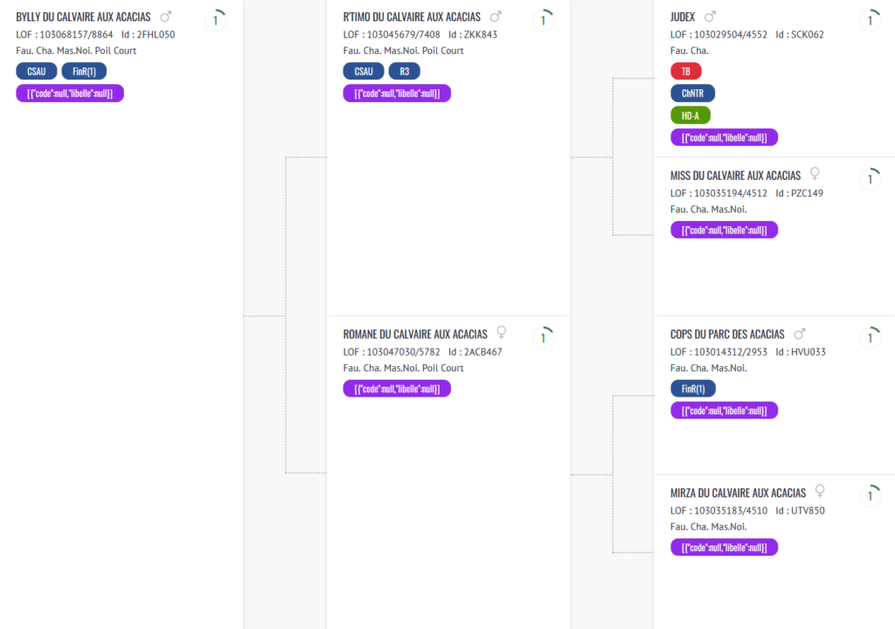This screenshot has height=629, width=895.
Task: Click purple code-null tag on ROMANE card
Action: pos(397,389)
